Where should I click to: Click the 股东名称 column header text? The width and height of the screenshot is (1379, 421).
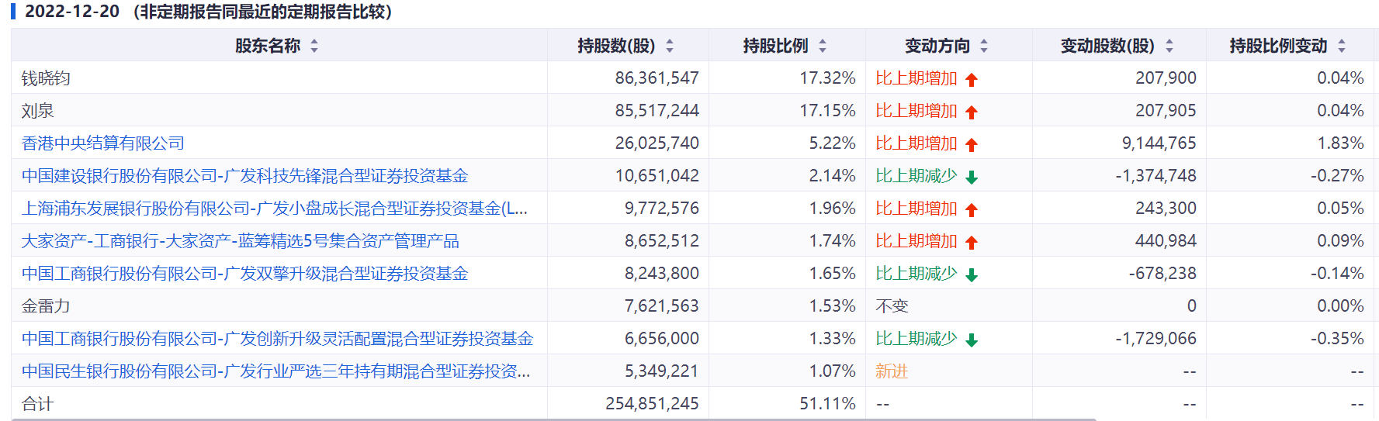[268, 47]
